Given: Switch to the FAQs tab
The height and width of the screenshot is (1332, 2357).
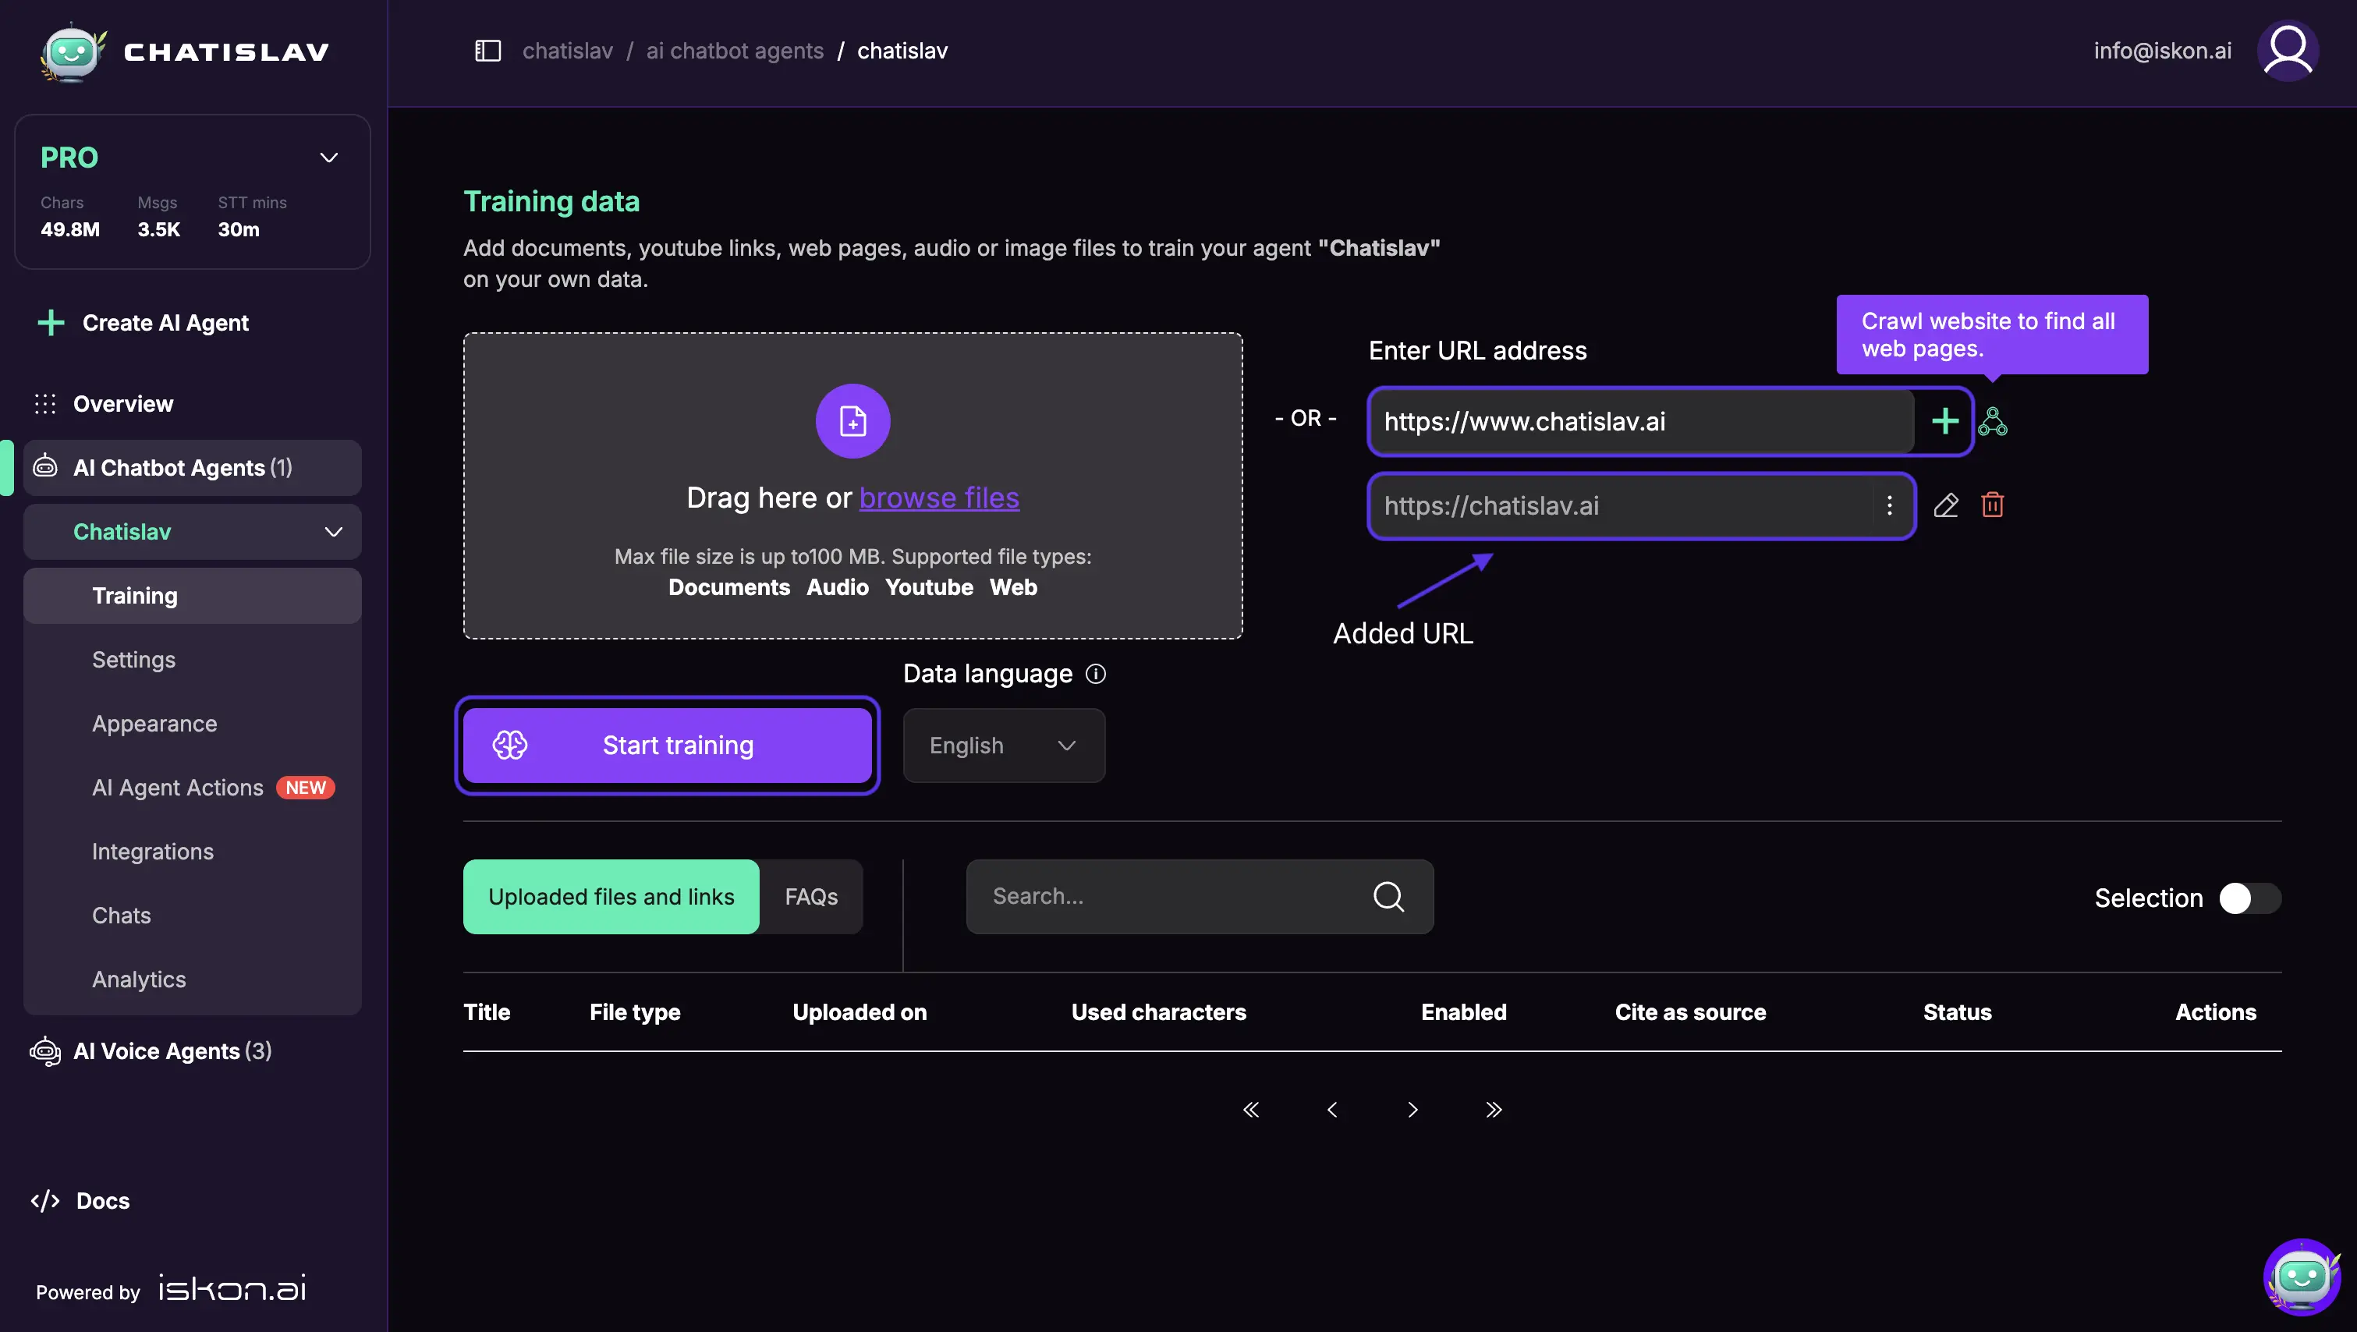Looking at the screenshot, I should click(810, 897).
